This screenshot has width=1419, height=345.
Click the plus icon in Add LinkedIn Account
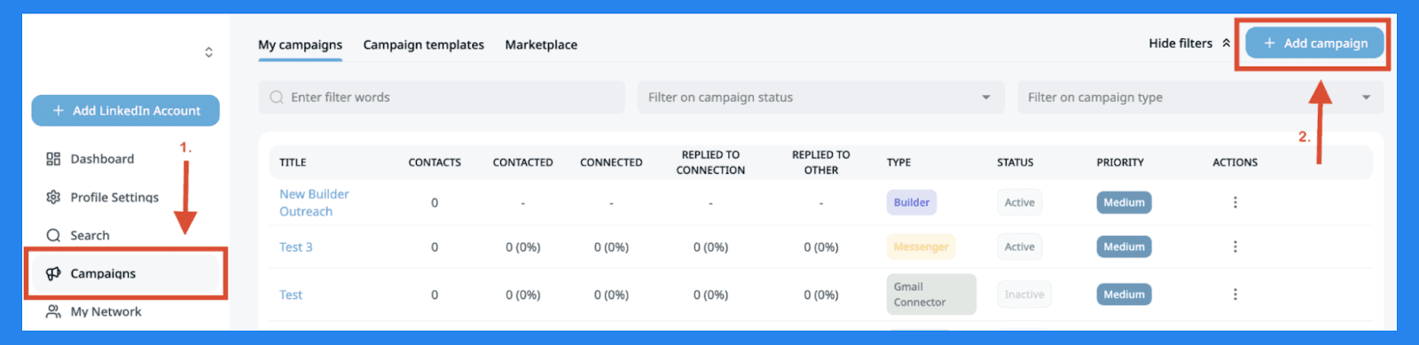tap(59, 110)
